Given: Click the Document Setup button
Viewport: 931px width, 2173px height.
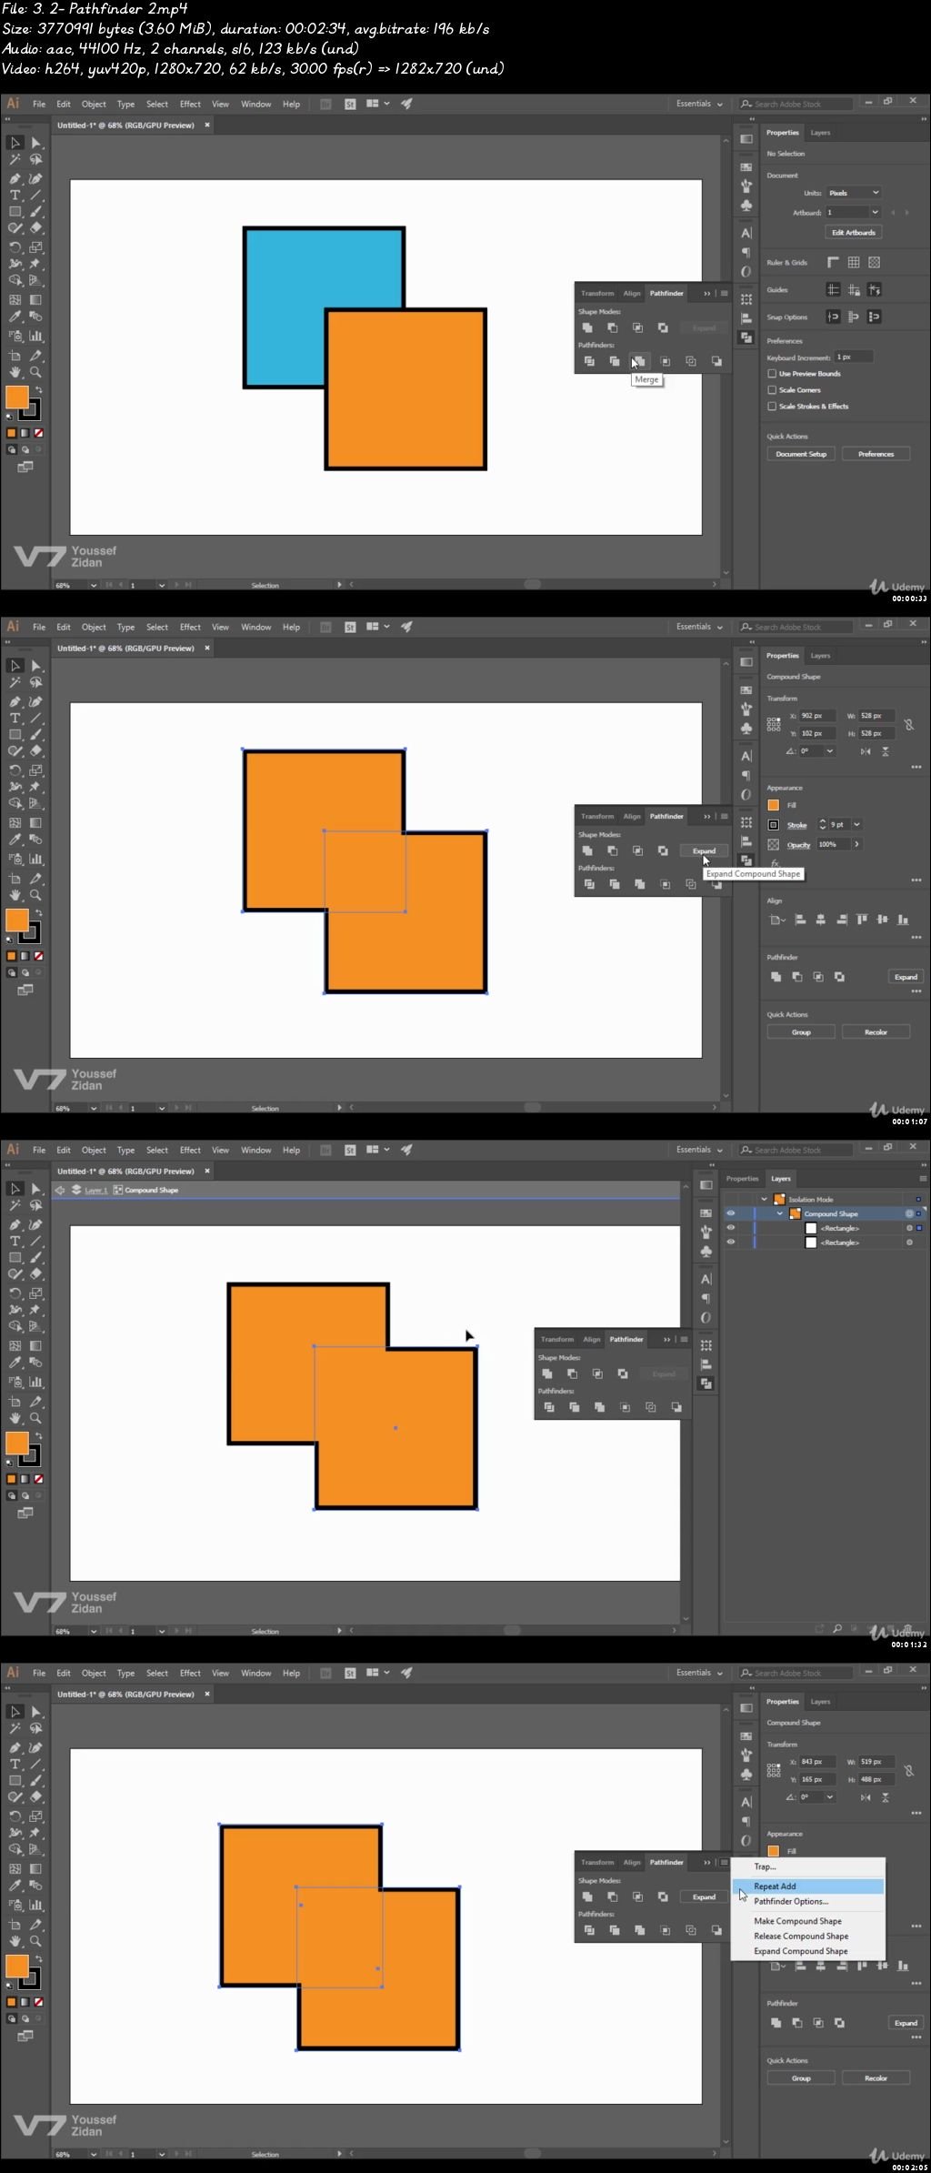Looking at the screenshot, I should tap(801, 454).
